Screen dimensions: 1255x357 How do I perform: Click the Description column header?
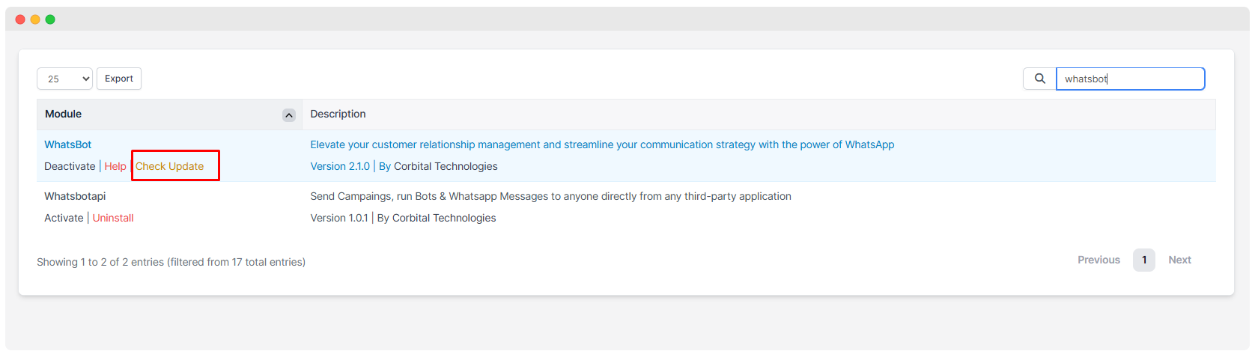pos(759,114)
